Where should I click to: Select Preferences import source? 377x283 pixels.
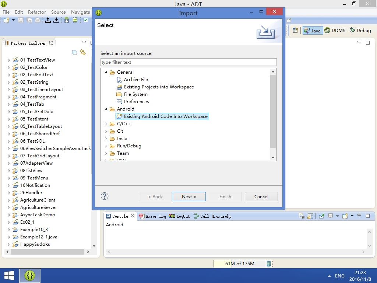pos(136,102)
